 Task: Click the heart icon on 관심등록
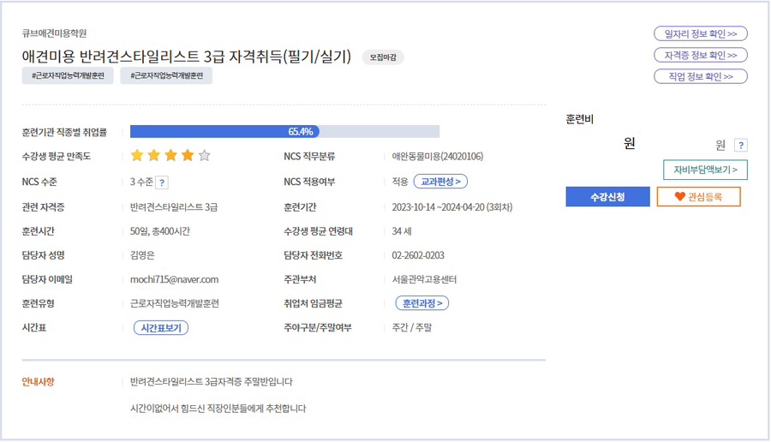point(679,197)
